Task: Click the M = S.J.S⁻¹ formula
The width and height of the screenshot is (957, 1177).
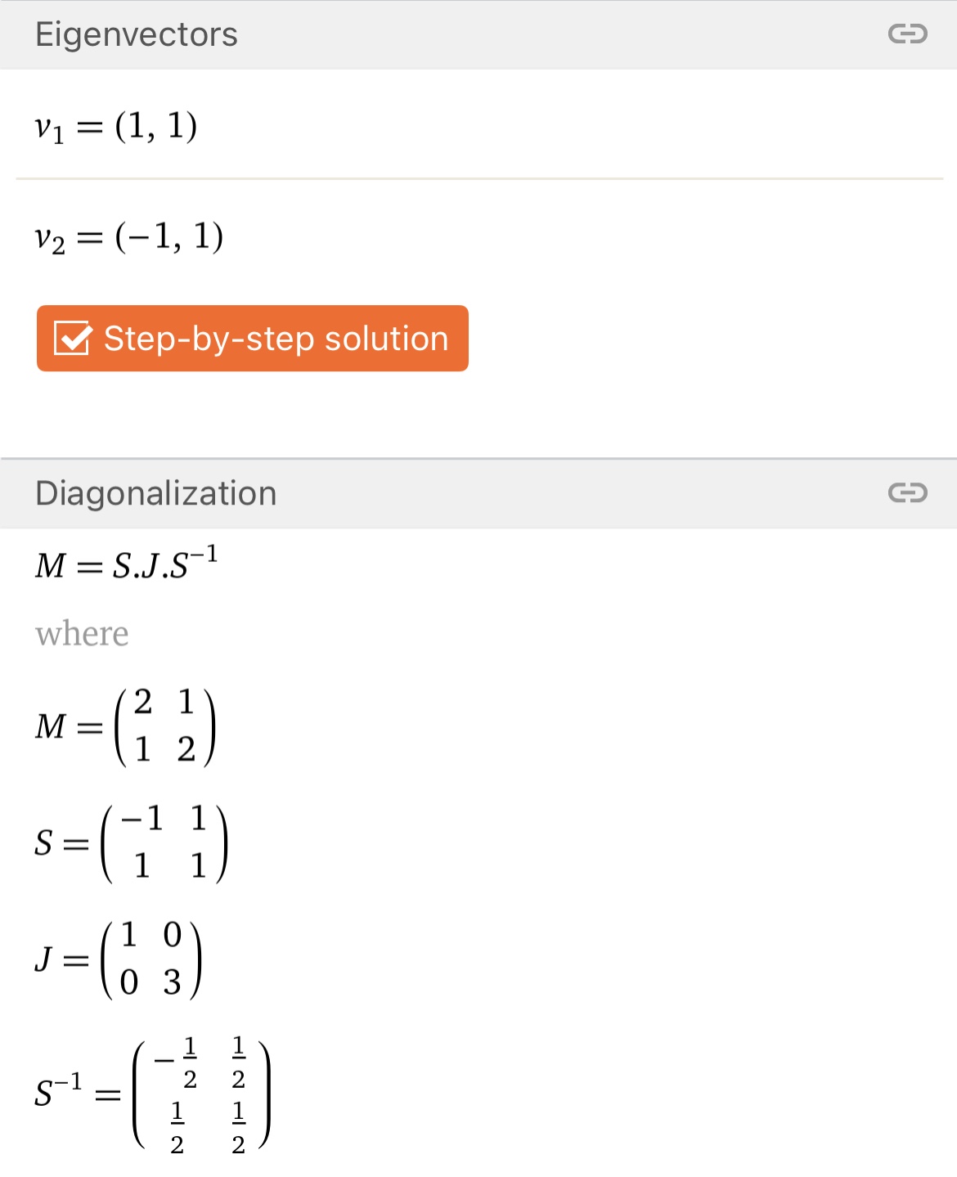Action: pos(127,564)
